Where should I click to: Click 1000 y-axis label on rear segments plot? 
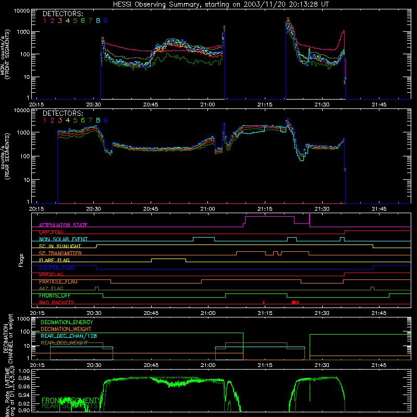coord(23,132)
